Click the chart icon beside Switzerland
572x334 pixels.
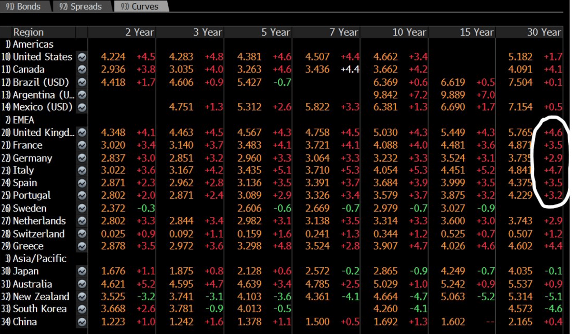[x=82, y=234]
